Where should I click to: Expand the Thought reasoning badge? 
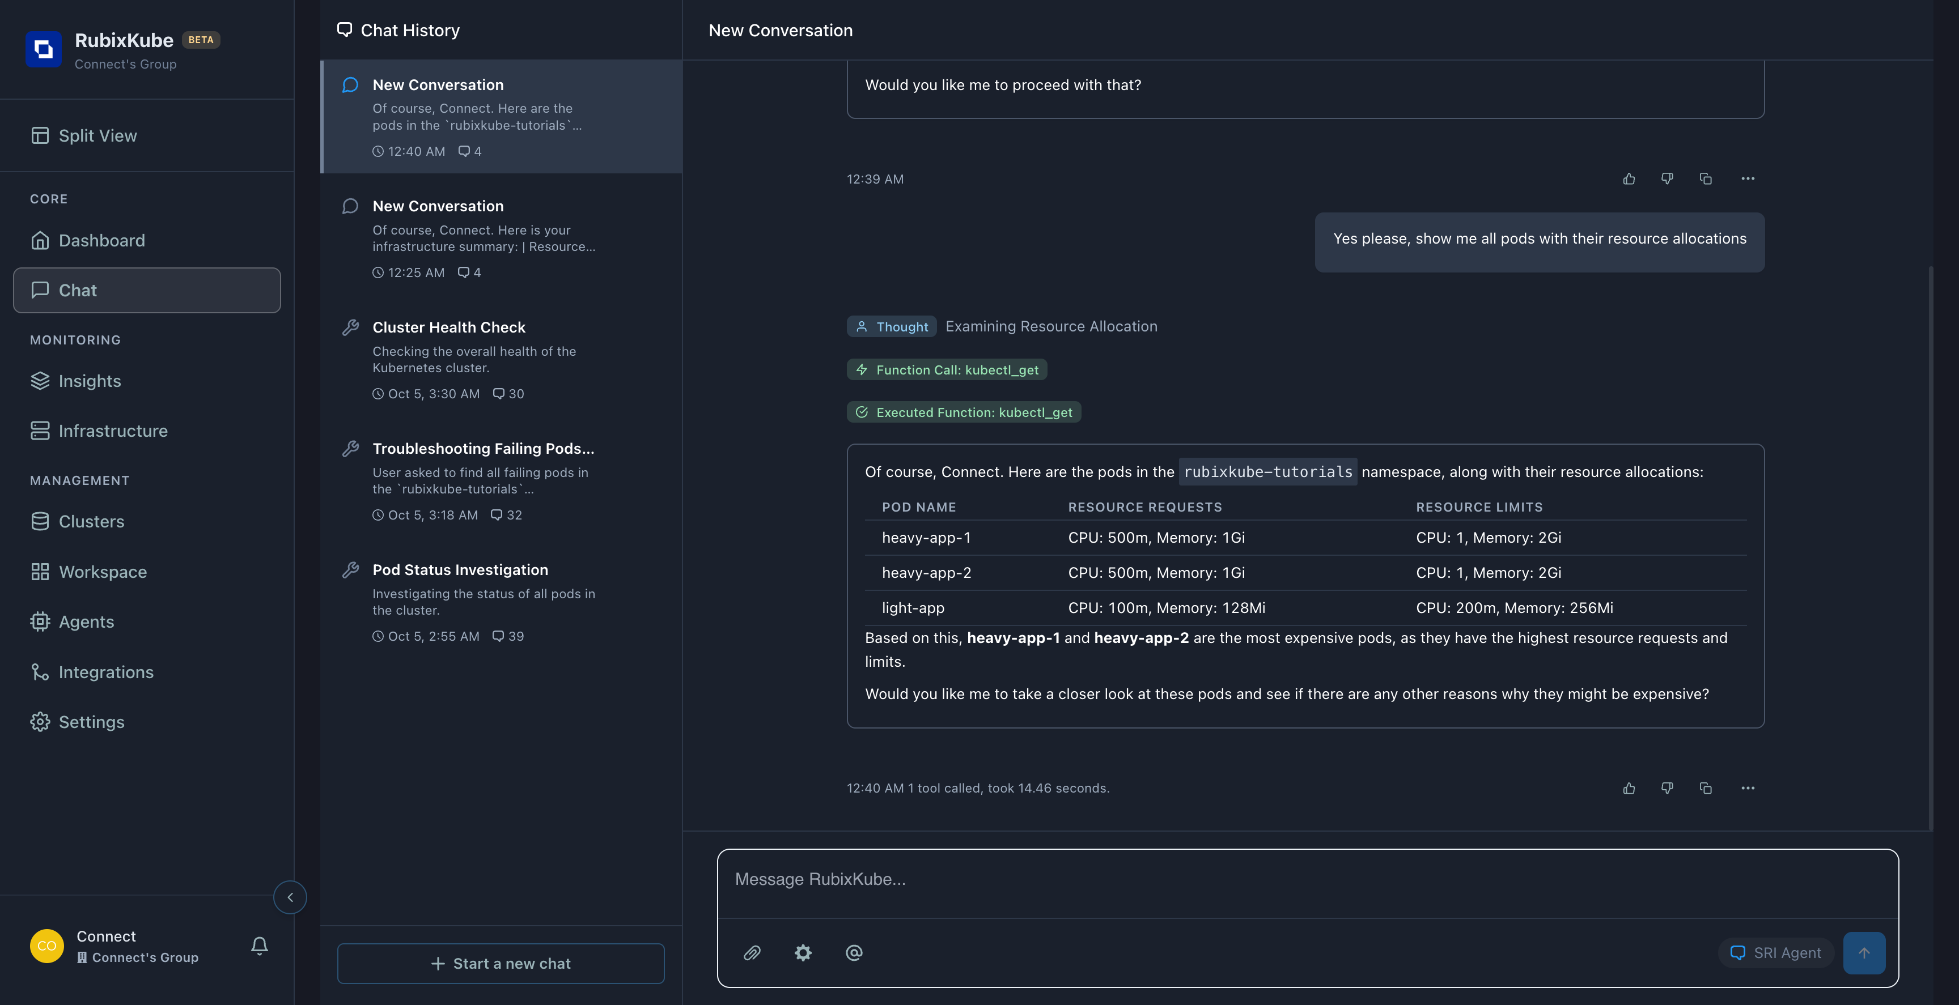pyautogui.click(x=892, y=327)
